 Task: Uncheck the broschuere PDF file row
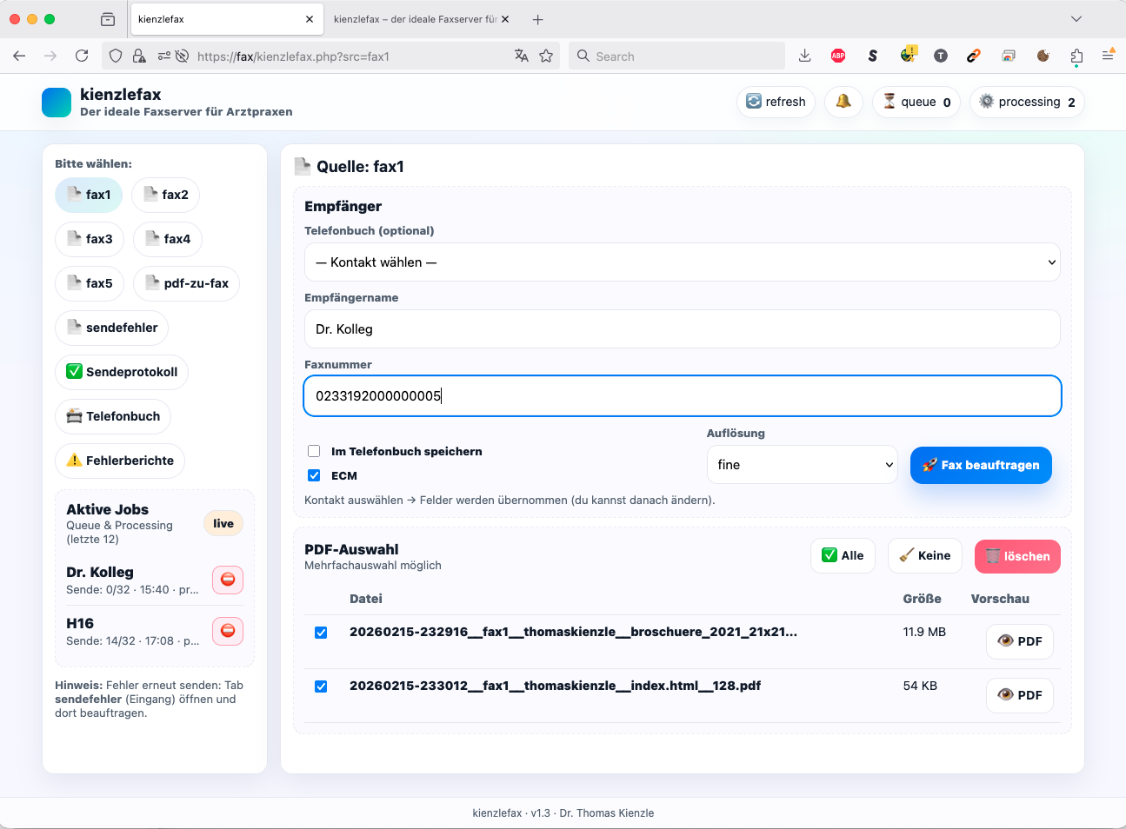click(321, 633)
